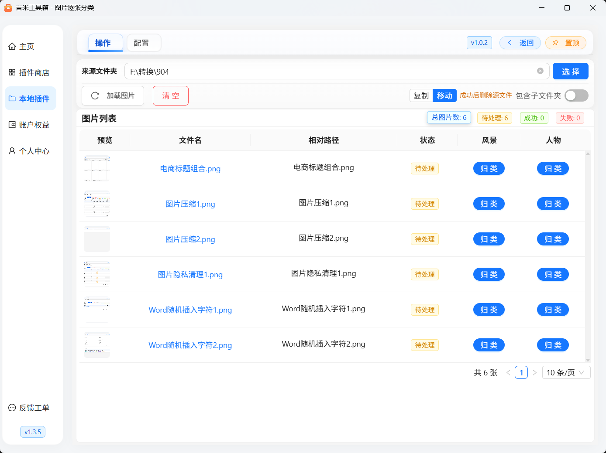Select the 本地插件 sidebar item
606x453 pixels.
(31, 99)
